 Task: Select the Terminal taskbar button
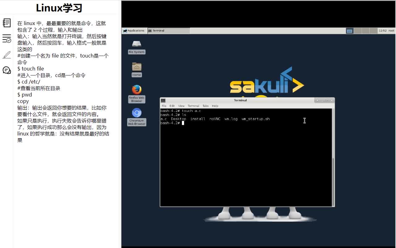pos(168,31)
